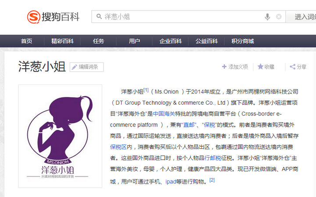Click the text 'DT Group Technology & commerce Co., Ltd'
Screen dimensions: 316x197
click(x=170, y=103)
